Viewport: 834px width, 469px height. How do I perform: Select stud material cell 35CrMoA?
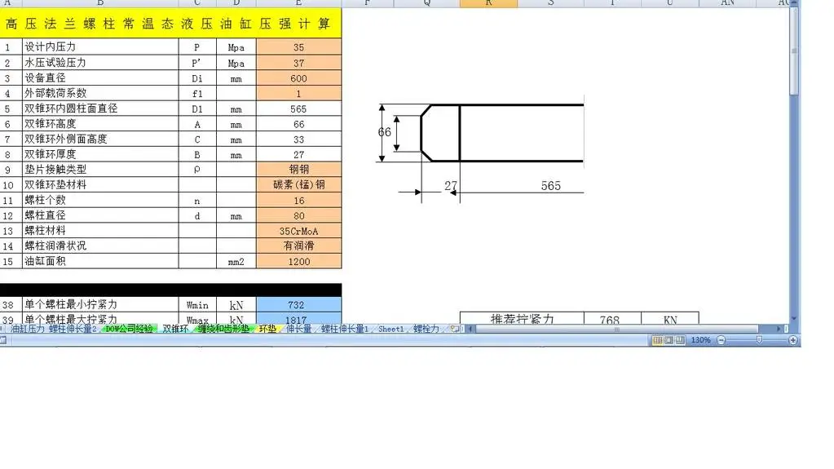coord(299,231)
